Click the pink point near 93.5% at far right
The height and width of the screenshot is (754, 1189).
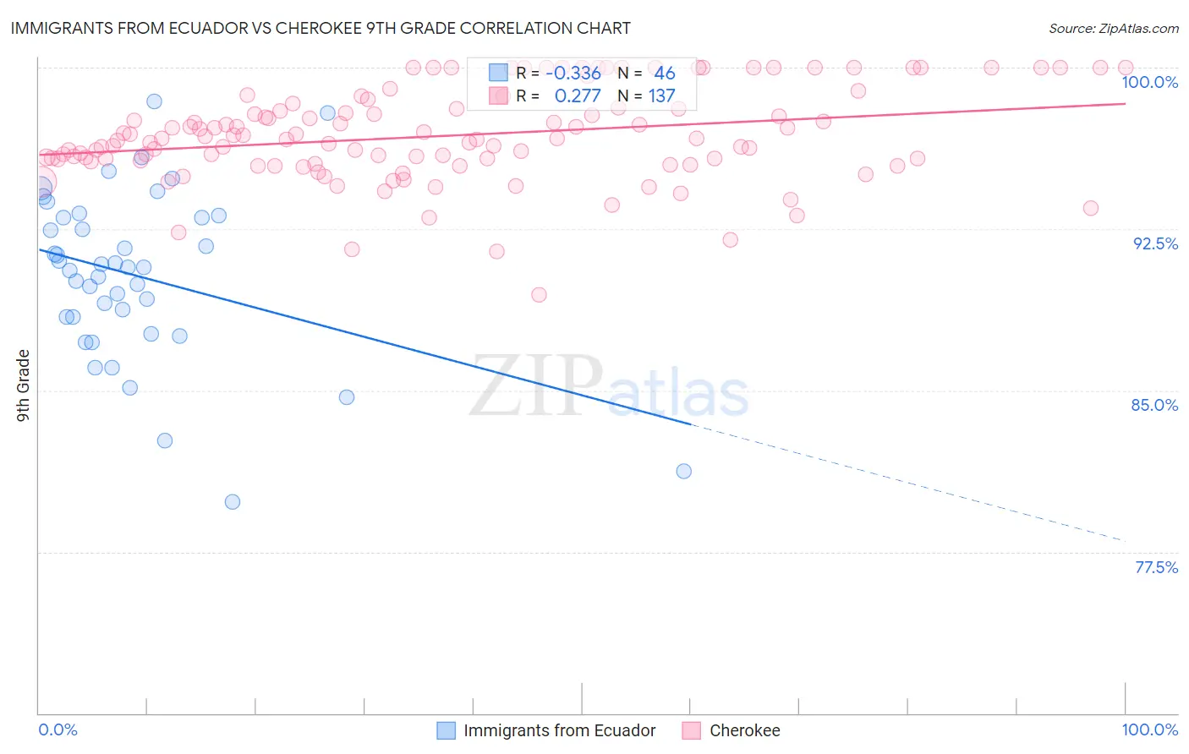(x=1091, y=208)
